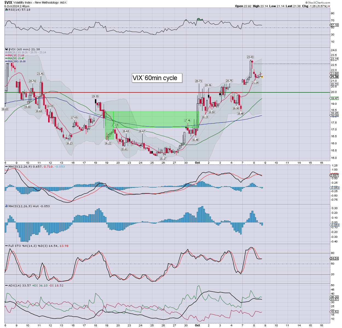Viewport: 342px width, 328px height.
Task: Click the yellow-highlighted latest candle marker
Action: tap(262, 77)
